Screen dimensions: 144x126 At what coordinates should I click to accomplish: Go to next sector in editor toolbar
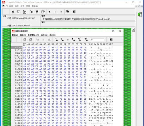pos(73,39)
